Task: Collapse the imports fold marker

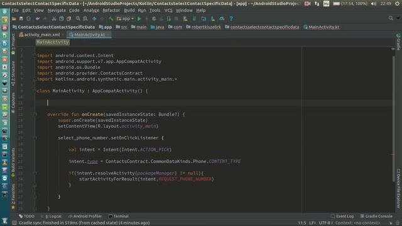Action: pyautogui.click(x=35, y=55)
